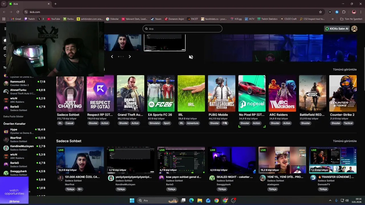The image size is (365, 205).
Task: Click the Casual tag under Sadece Sohbet
Action: [x=70, y=123]
